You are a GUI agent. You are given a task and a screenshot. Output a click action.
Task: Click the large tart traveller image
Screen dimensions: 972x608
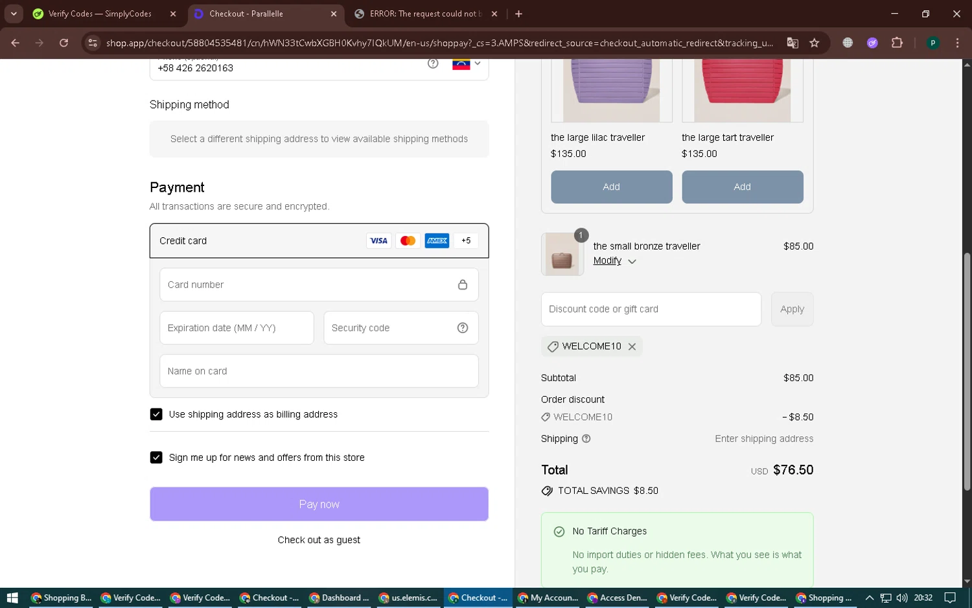tap(742, 90)
